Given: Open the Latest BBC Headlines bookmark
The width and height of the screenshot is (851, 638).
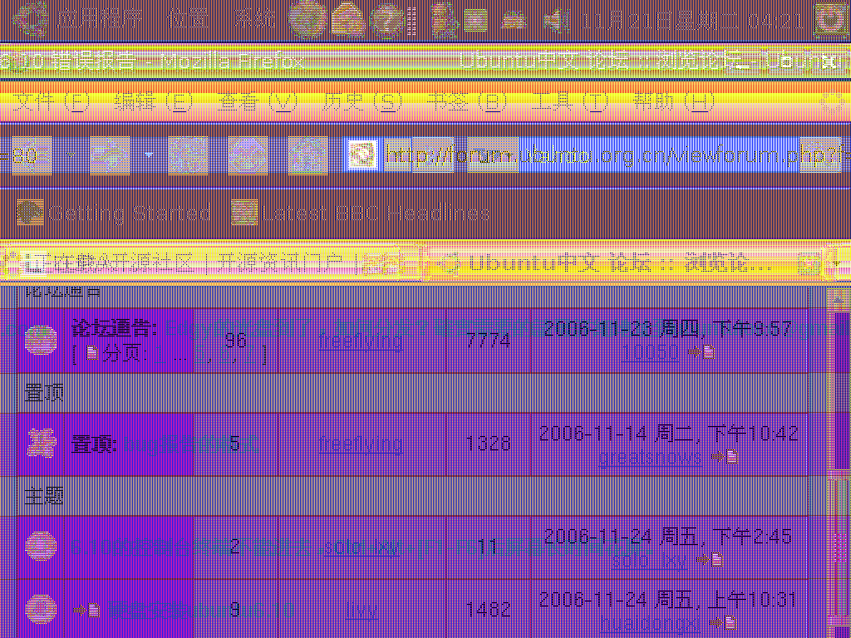Looking at the screenshot, I should click(361, 213).
